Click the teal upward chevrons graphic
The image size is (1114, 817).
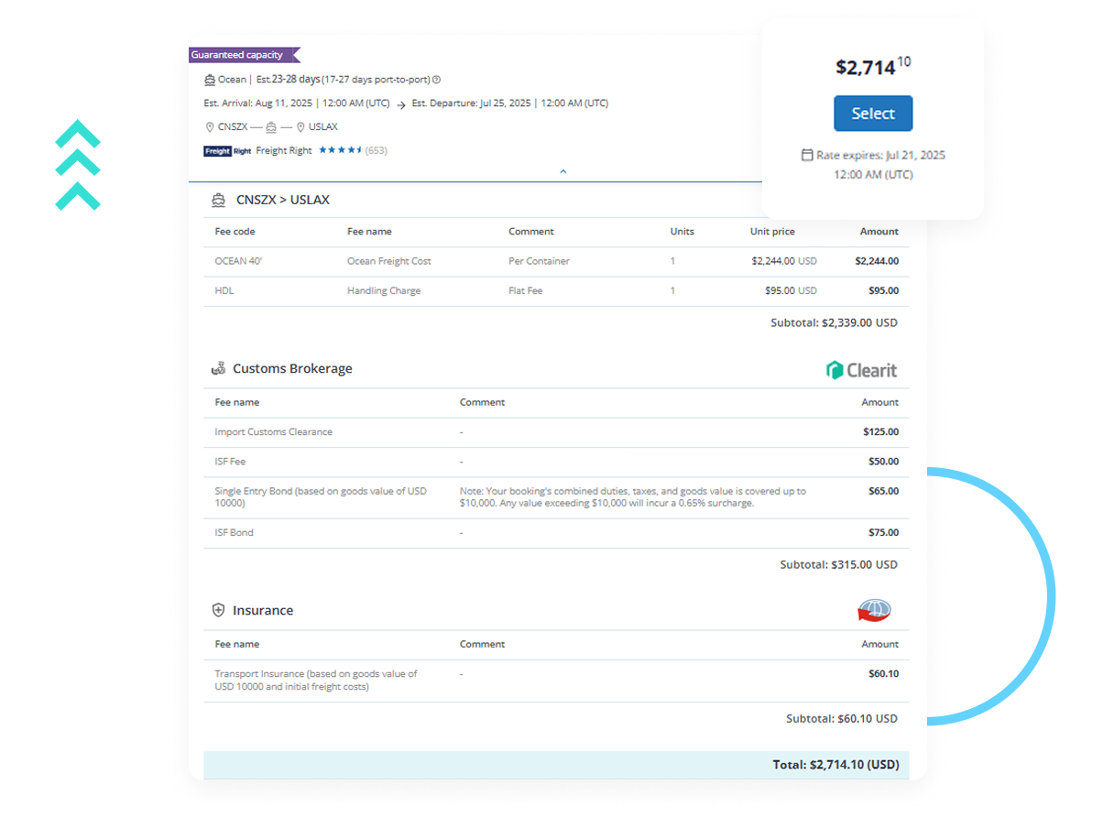(78, 165)
